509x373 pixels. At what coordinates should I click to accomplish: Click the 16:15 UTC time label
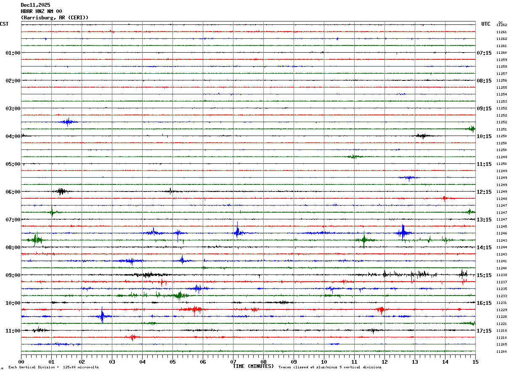(x=484, y=303)
